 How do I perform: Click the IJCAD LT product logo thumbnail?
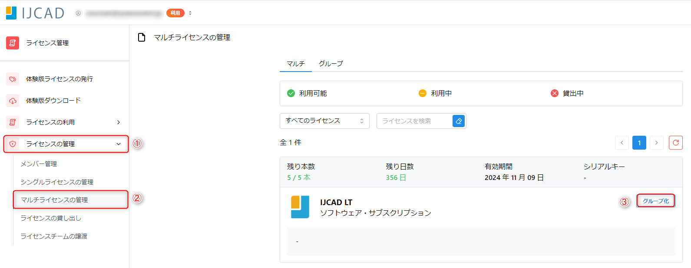point(300,207)
